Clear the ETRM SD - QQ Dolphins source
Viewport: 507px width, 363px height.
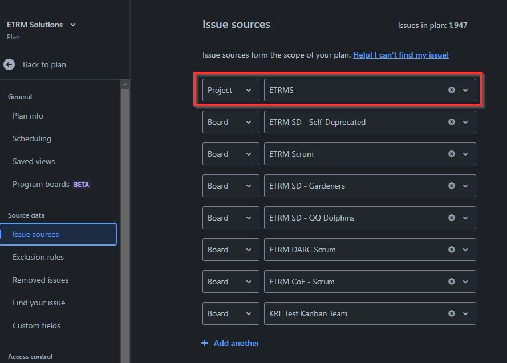[x=452, y=218]
